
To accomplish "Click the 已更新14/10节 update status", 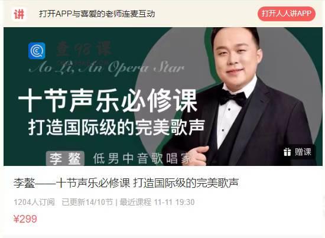I will pos(87,202).
